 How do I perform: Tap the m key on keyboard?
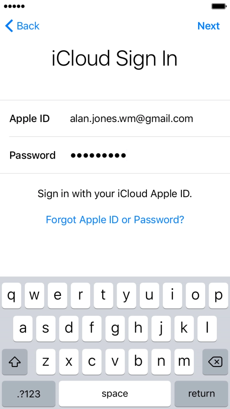[x=184, y=362]
